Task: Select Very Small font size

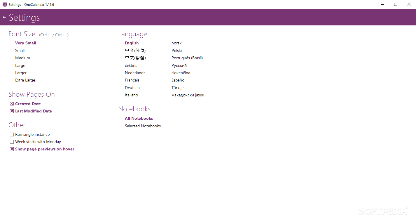Action: [x=26, y=43]
